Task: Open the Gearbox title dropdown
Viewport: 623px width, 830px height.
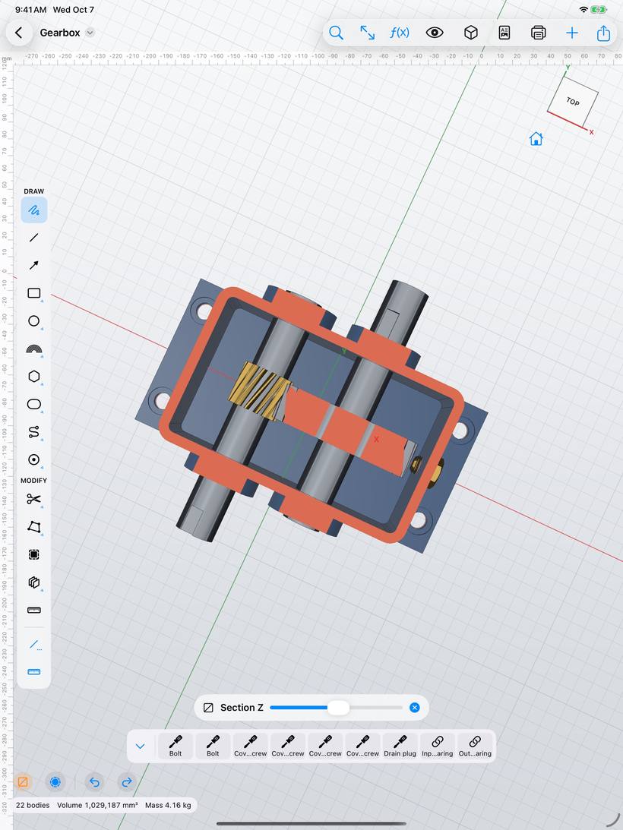Action: coord(90,33)
